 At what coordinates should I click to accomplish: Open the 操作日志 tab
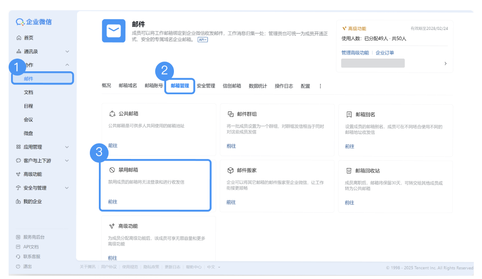pyautogui.click(x=284, y=86)
